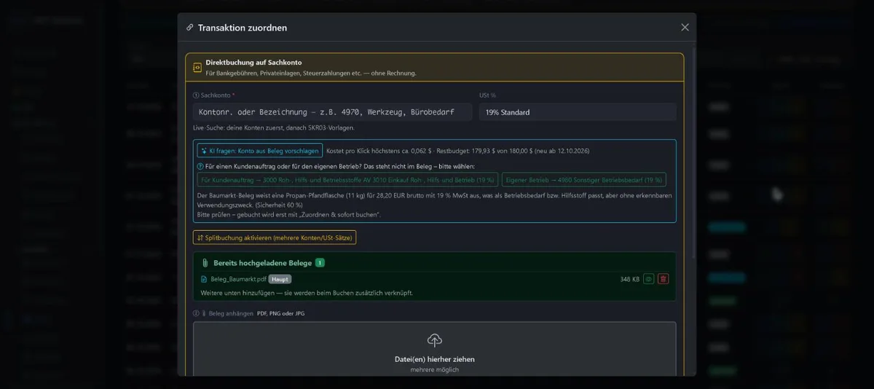Click the cloud upload icon in the drop zone
The width and height of the screenshot is (874, 389).
click(x=435, y=340)
